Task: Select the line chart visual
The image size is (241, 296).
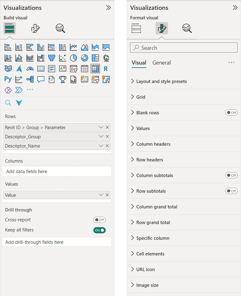Action: tap(73, 47)
